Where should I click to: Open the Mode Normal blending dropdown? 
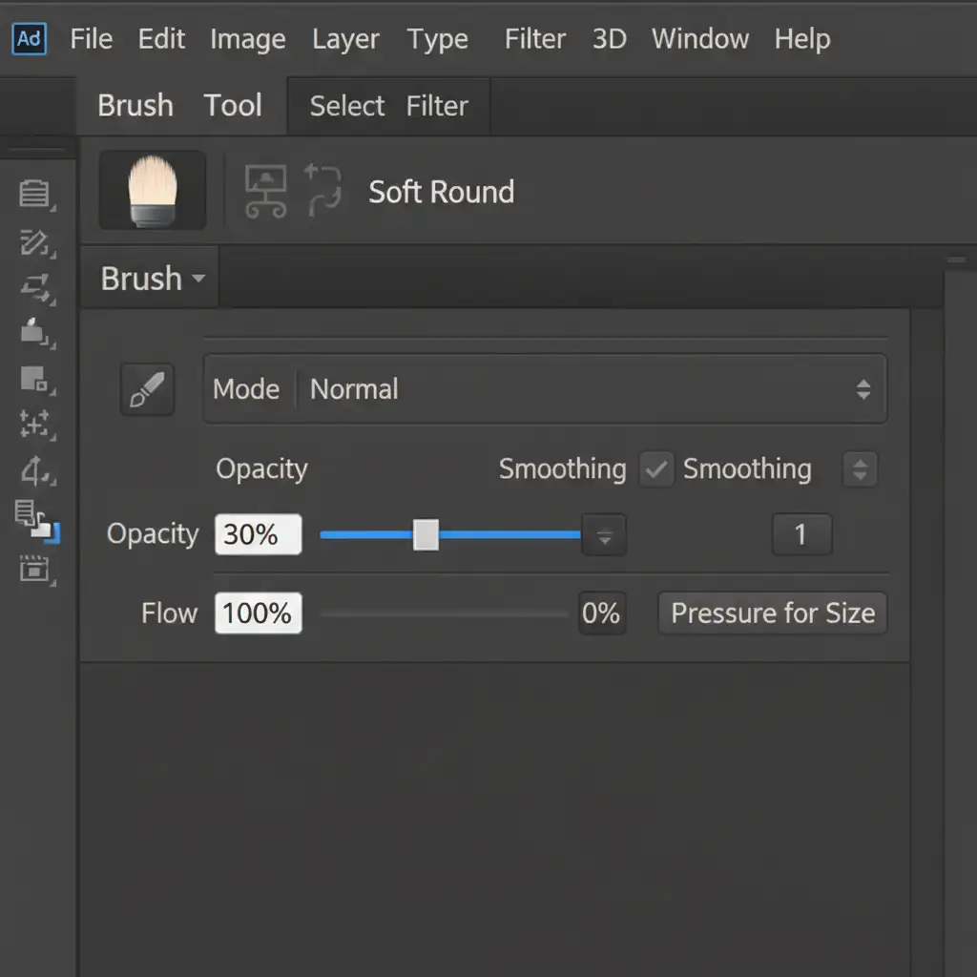[544, 389]
